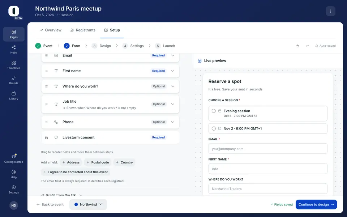Select the Form step

pos(72,46)
